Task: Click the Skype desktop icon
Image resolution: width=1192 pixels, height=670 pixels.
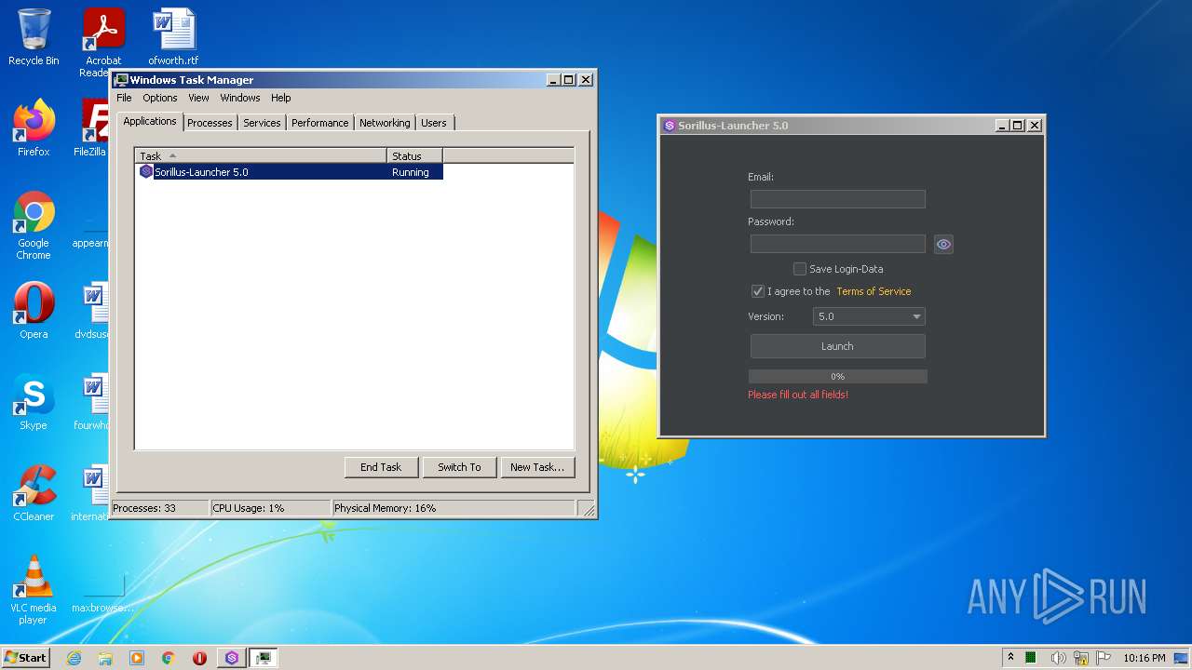Action: 34,402
